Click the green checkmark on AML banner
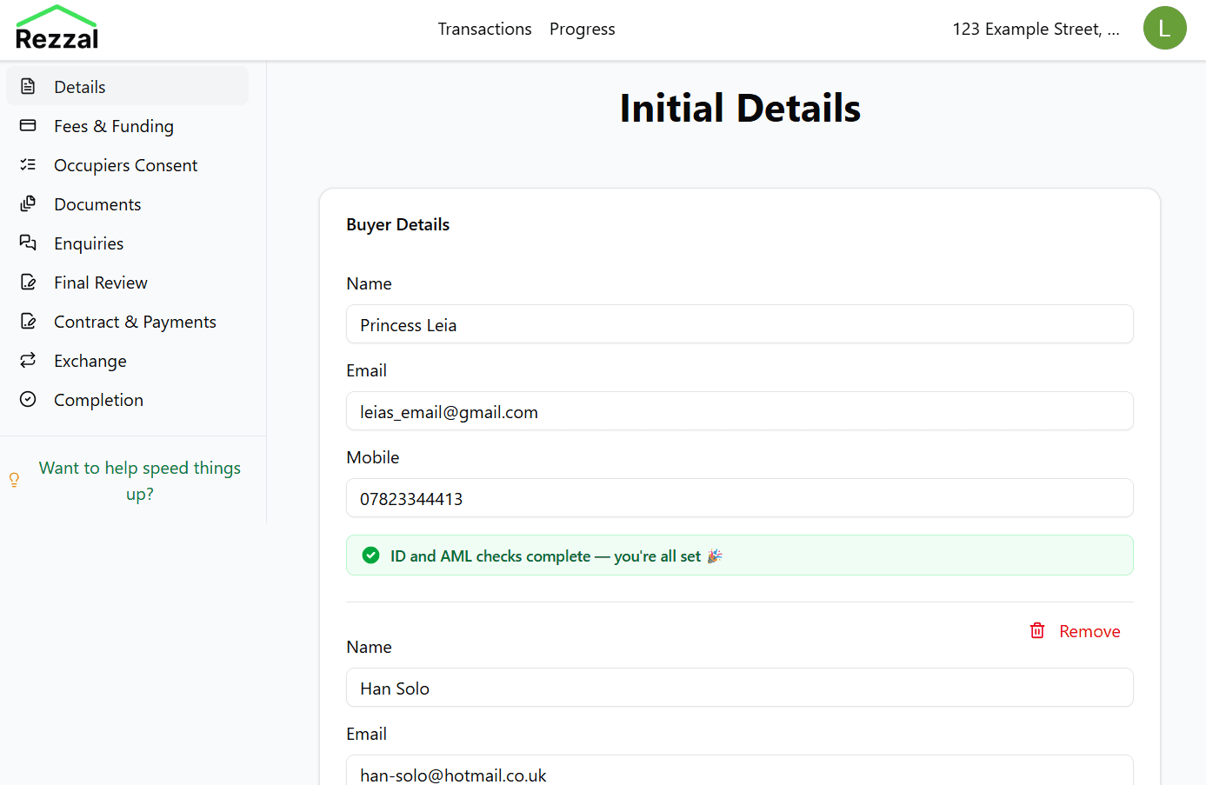Image resolution: width=1206 pixels, height=785 pixels. (370, 555)
